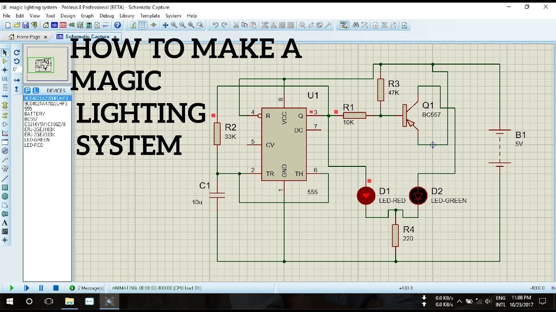556x312 pixels.
Task: Select the Selection Mode arrow tool
Action: 5,52
